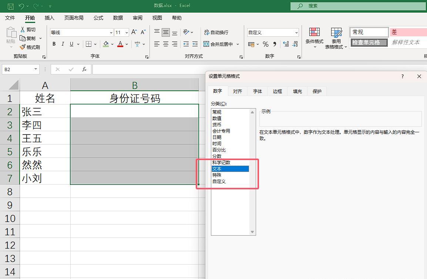Click the Paste (粘贴) clipboard icon

[11, 33]
